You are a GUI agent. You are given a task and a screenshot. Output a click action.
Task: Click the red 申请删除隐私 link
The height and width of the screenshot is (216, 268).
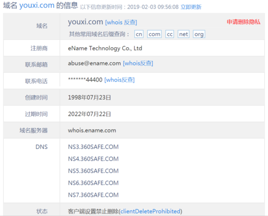[243, 22]
